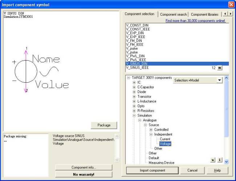Close the Import component symbol dialog
The height and width of the screenshot is (181, 236).
click(x=231, y=5)
